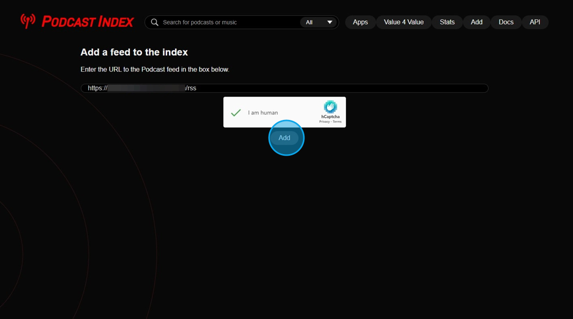Screen dimensions: 573x319
Task: Click the feed URL input box
Action: (x=284, y=88)
